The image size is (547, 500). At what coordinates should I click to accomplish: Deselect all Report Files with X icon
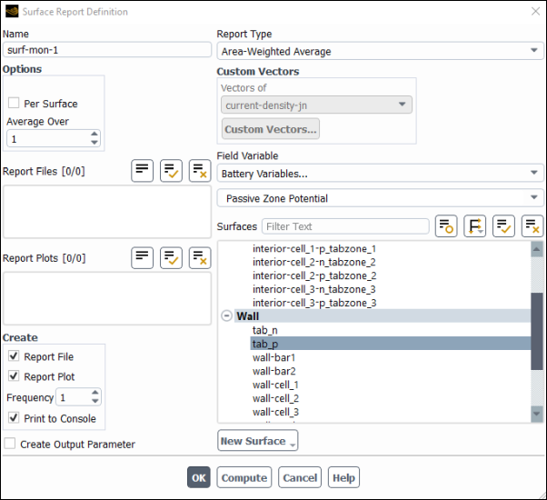pos(200,170)
